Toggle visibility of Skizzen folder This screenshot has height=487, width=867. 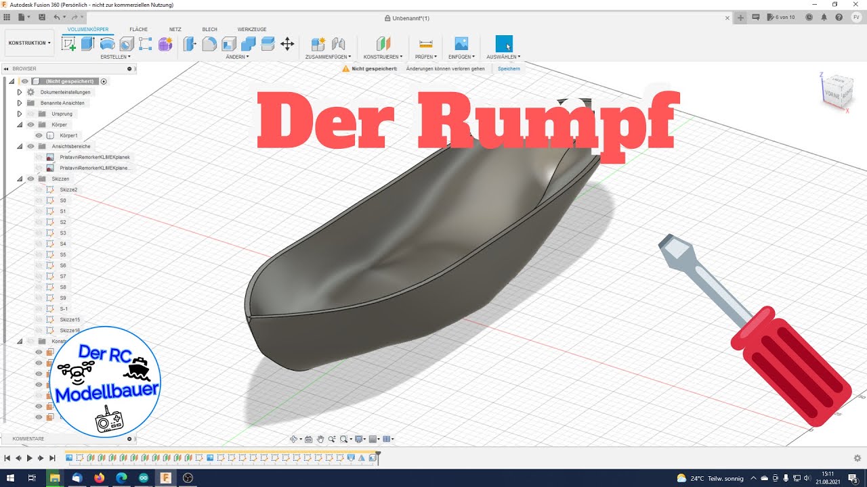(30, 179)
